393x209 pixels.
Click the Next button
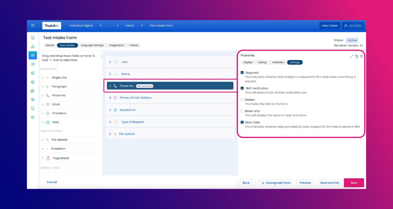click(x=354, y=183)
